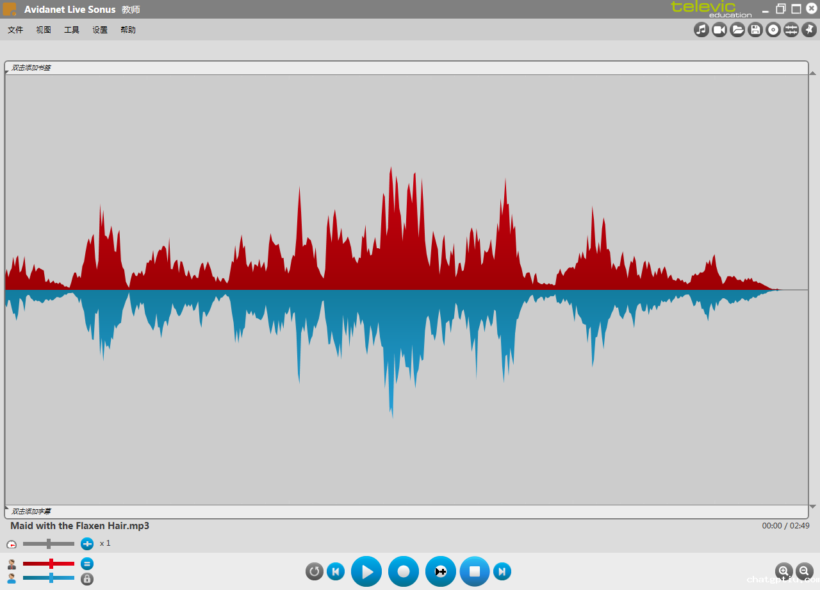Expand the bookmark bar's top-left triangle

pyautogui.click(x=7, y=72)
